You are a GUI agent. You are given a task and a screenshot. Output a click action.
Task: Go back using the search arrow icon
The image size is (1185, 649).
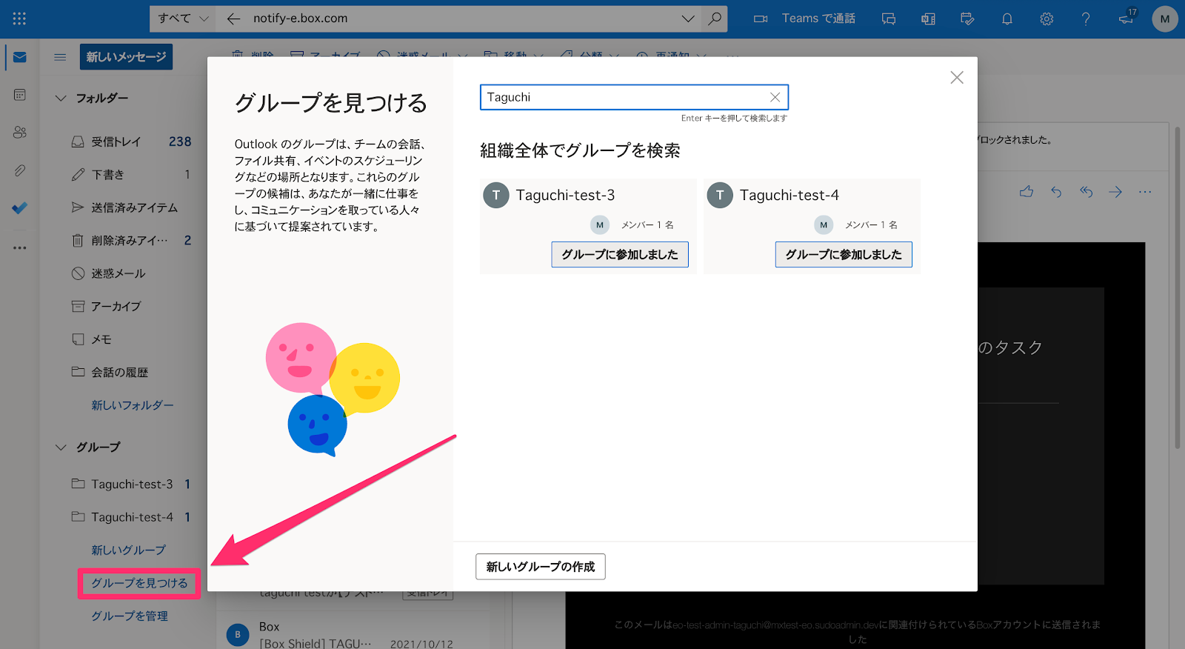(x=233, y=19)
